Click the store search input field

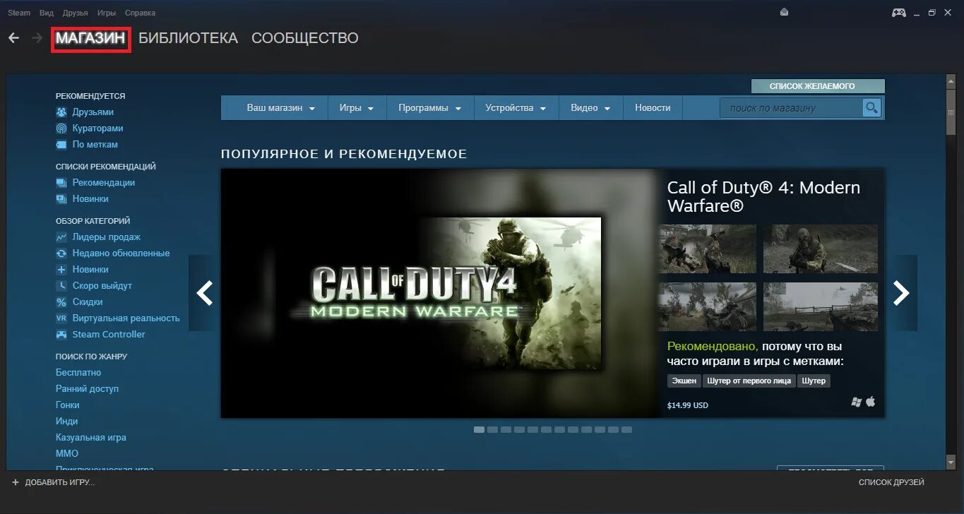(791, 108)
